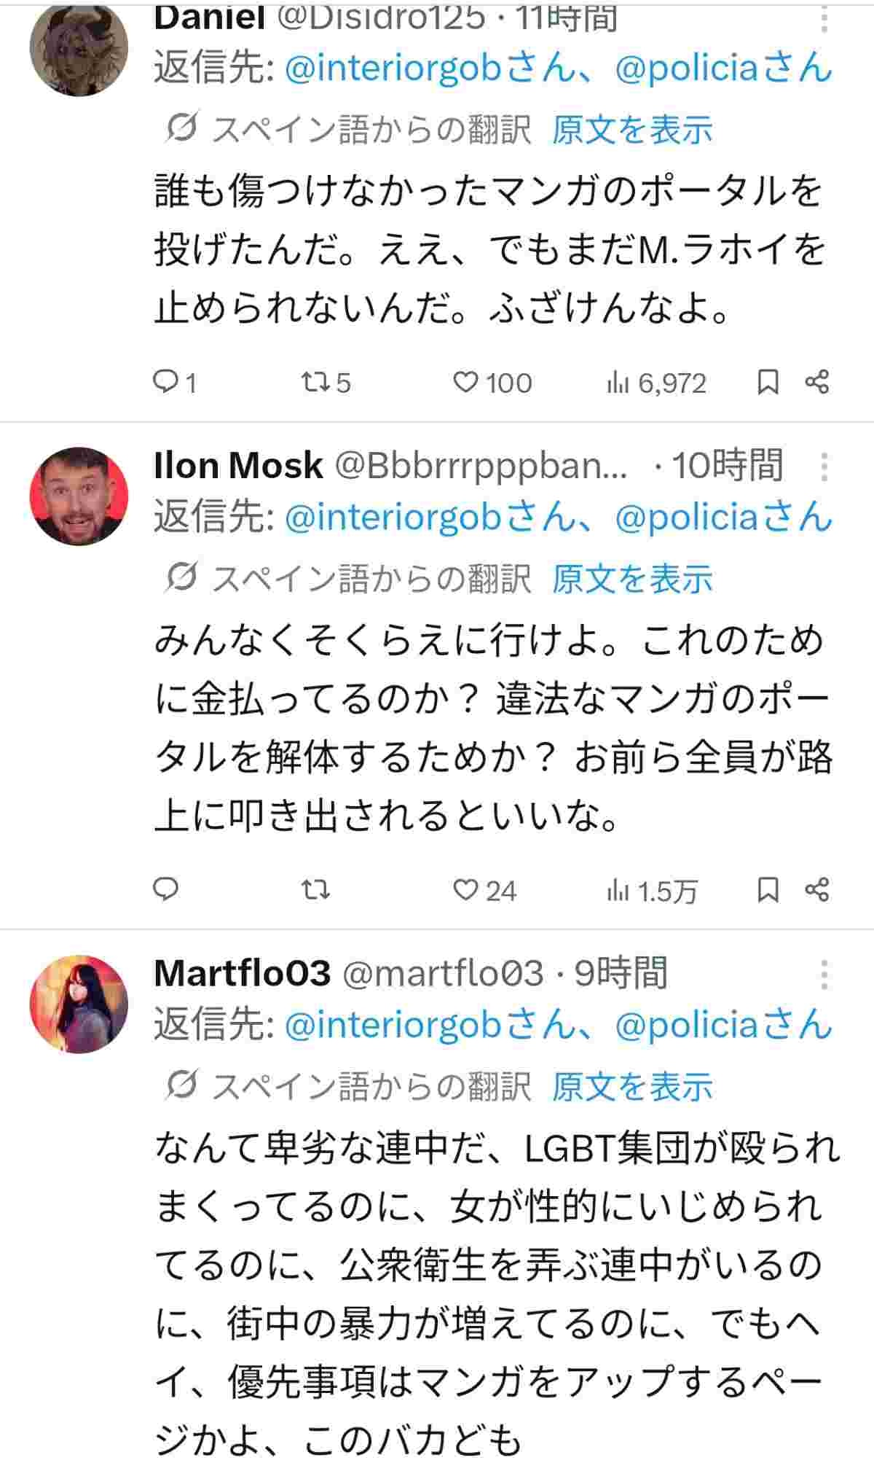Open more options menu on Daniel's tweet

pos(824,19)
